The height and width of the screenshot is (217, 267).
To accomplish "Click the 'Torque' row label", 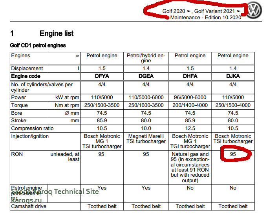I will 19,105.
